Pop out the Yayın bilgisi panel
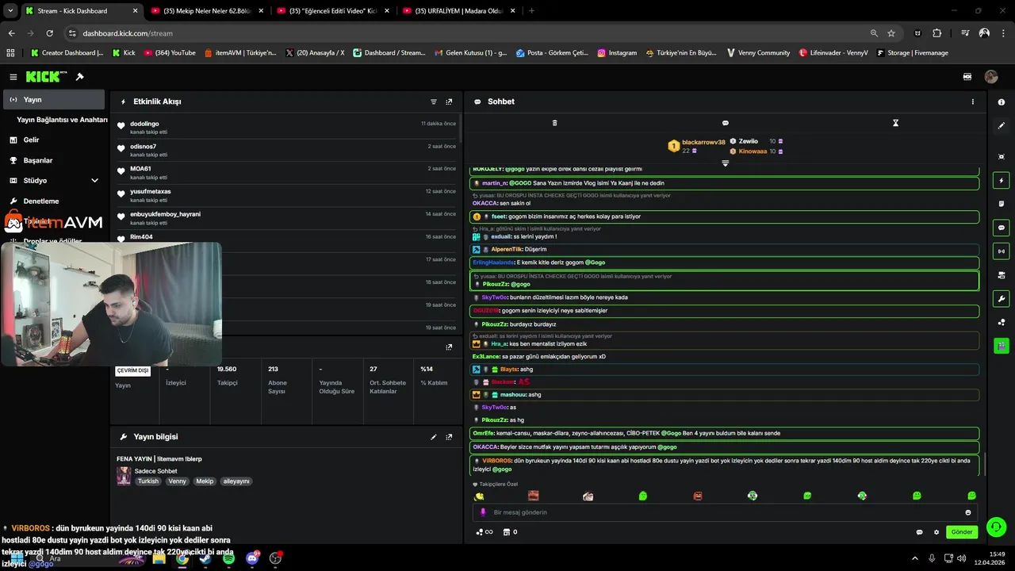Viewport: 1015px width, 571px height. click(449, 437)
